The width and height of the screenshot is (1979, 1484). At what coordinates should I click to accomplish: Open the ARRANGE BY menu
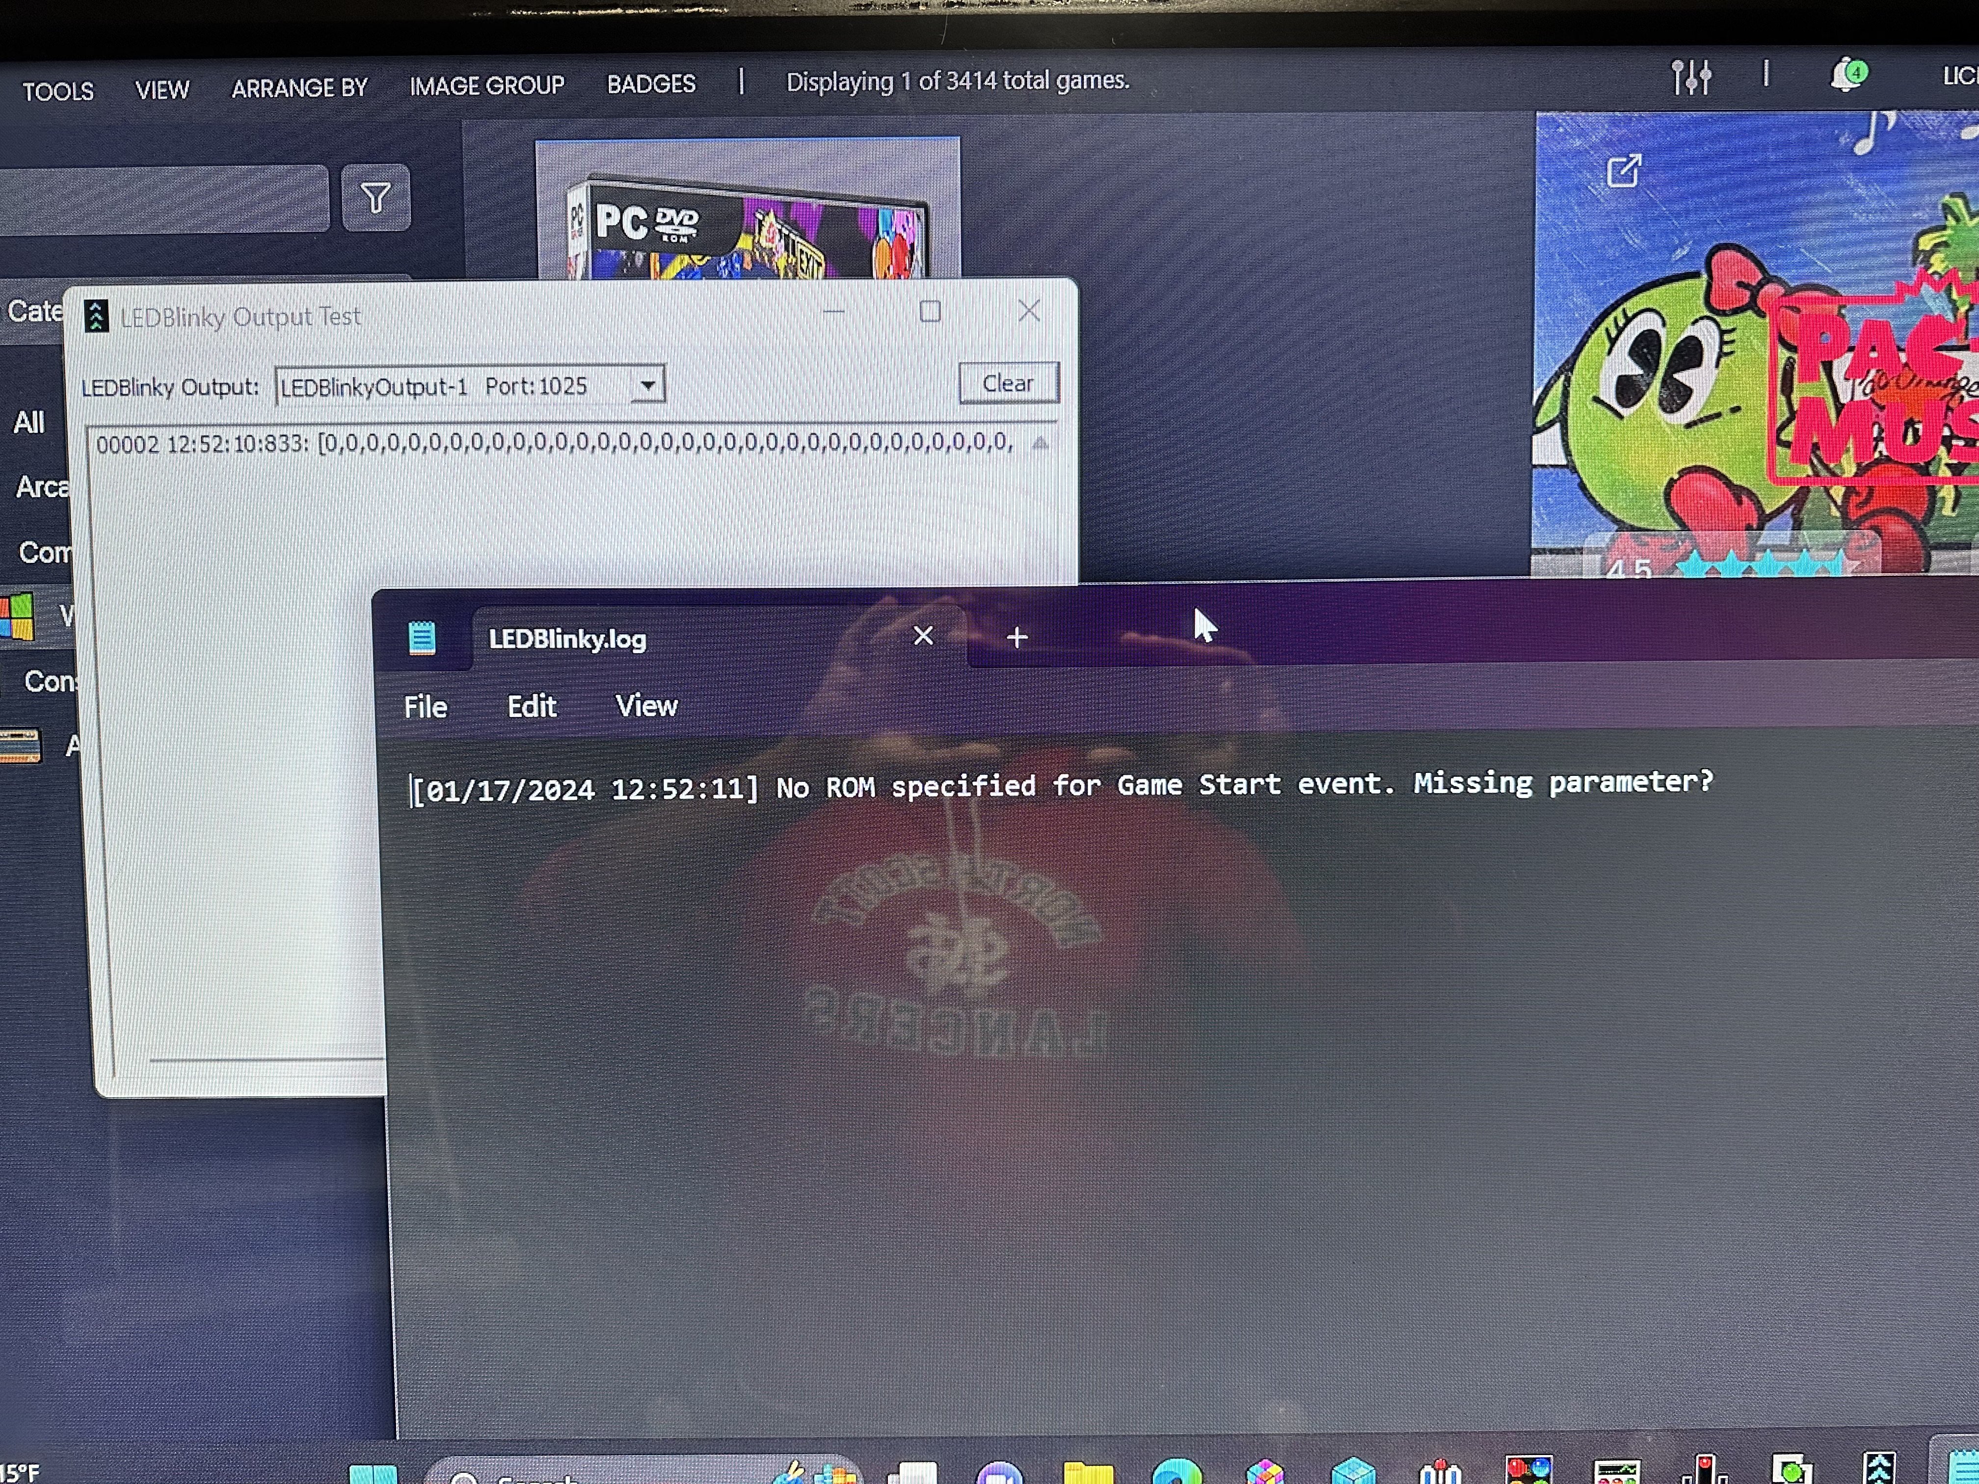[x=300, y=88]
